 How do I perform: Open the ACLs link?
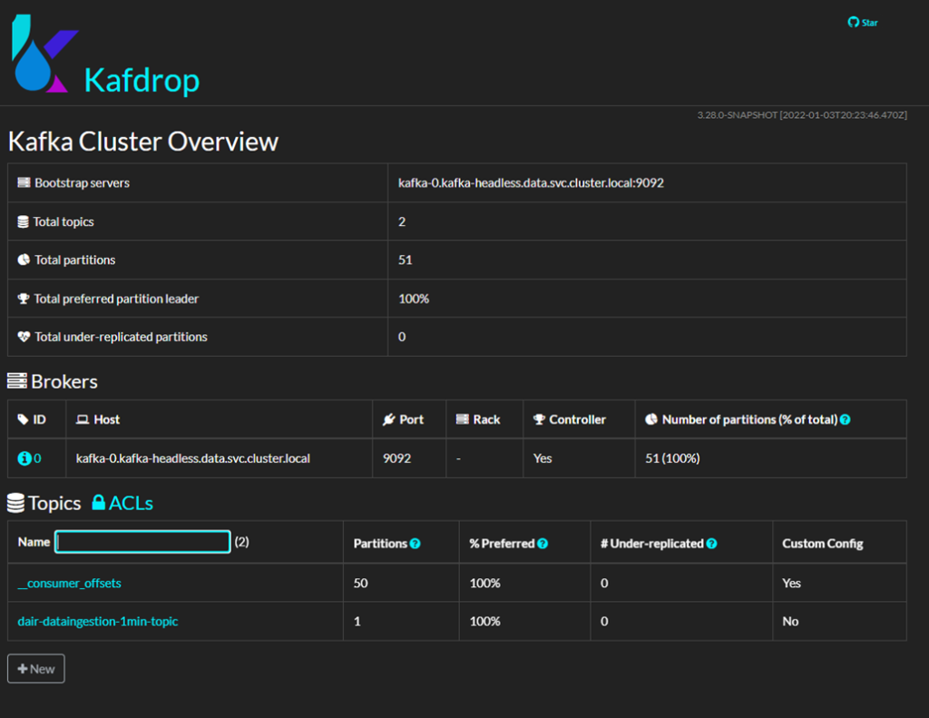click(131, 503)
